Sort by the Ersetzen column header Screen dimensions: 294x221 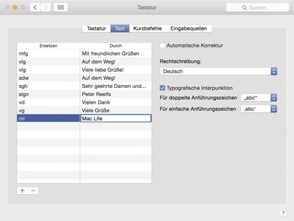coord(48,46)
